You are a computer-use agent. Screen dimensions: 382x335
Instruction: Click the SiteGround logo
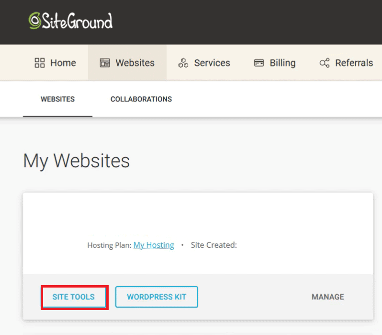point(70,21)
